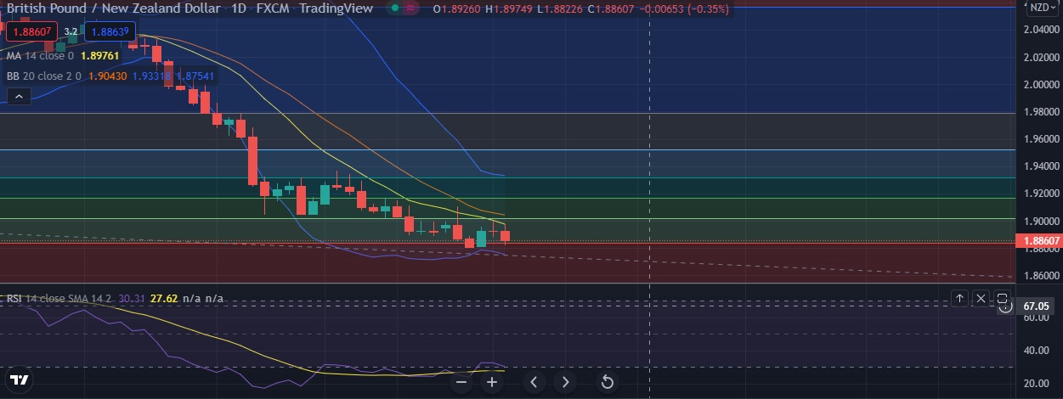Click the BB upper value 1.93318
The height and width of the screenshot is (399, 1063).
151,76
